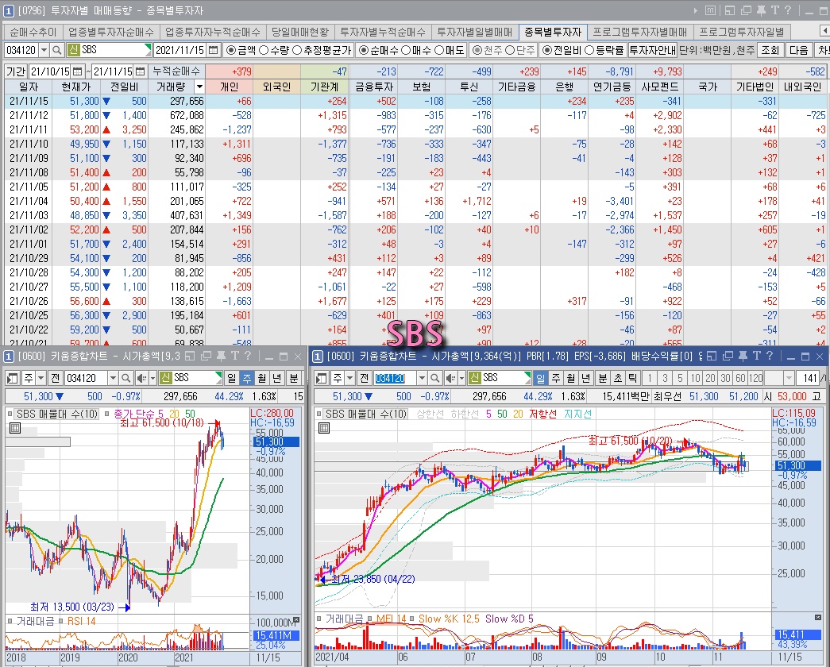Click the search magnifier in weekly chart window
This screenshot has height=667, width=830.
click(x=125, y=378)
